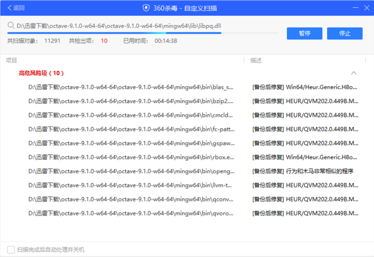
Task: Click the scan progress bar
Action: point(143,33)
